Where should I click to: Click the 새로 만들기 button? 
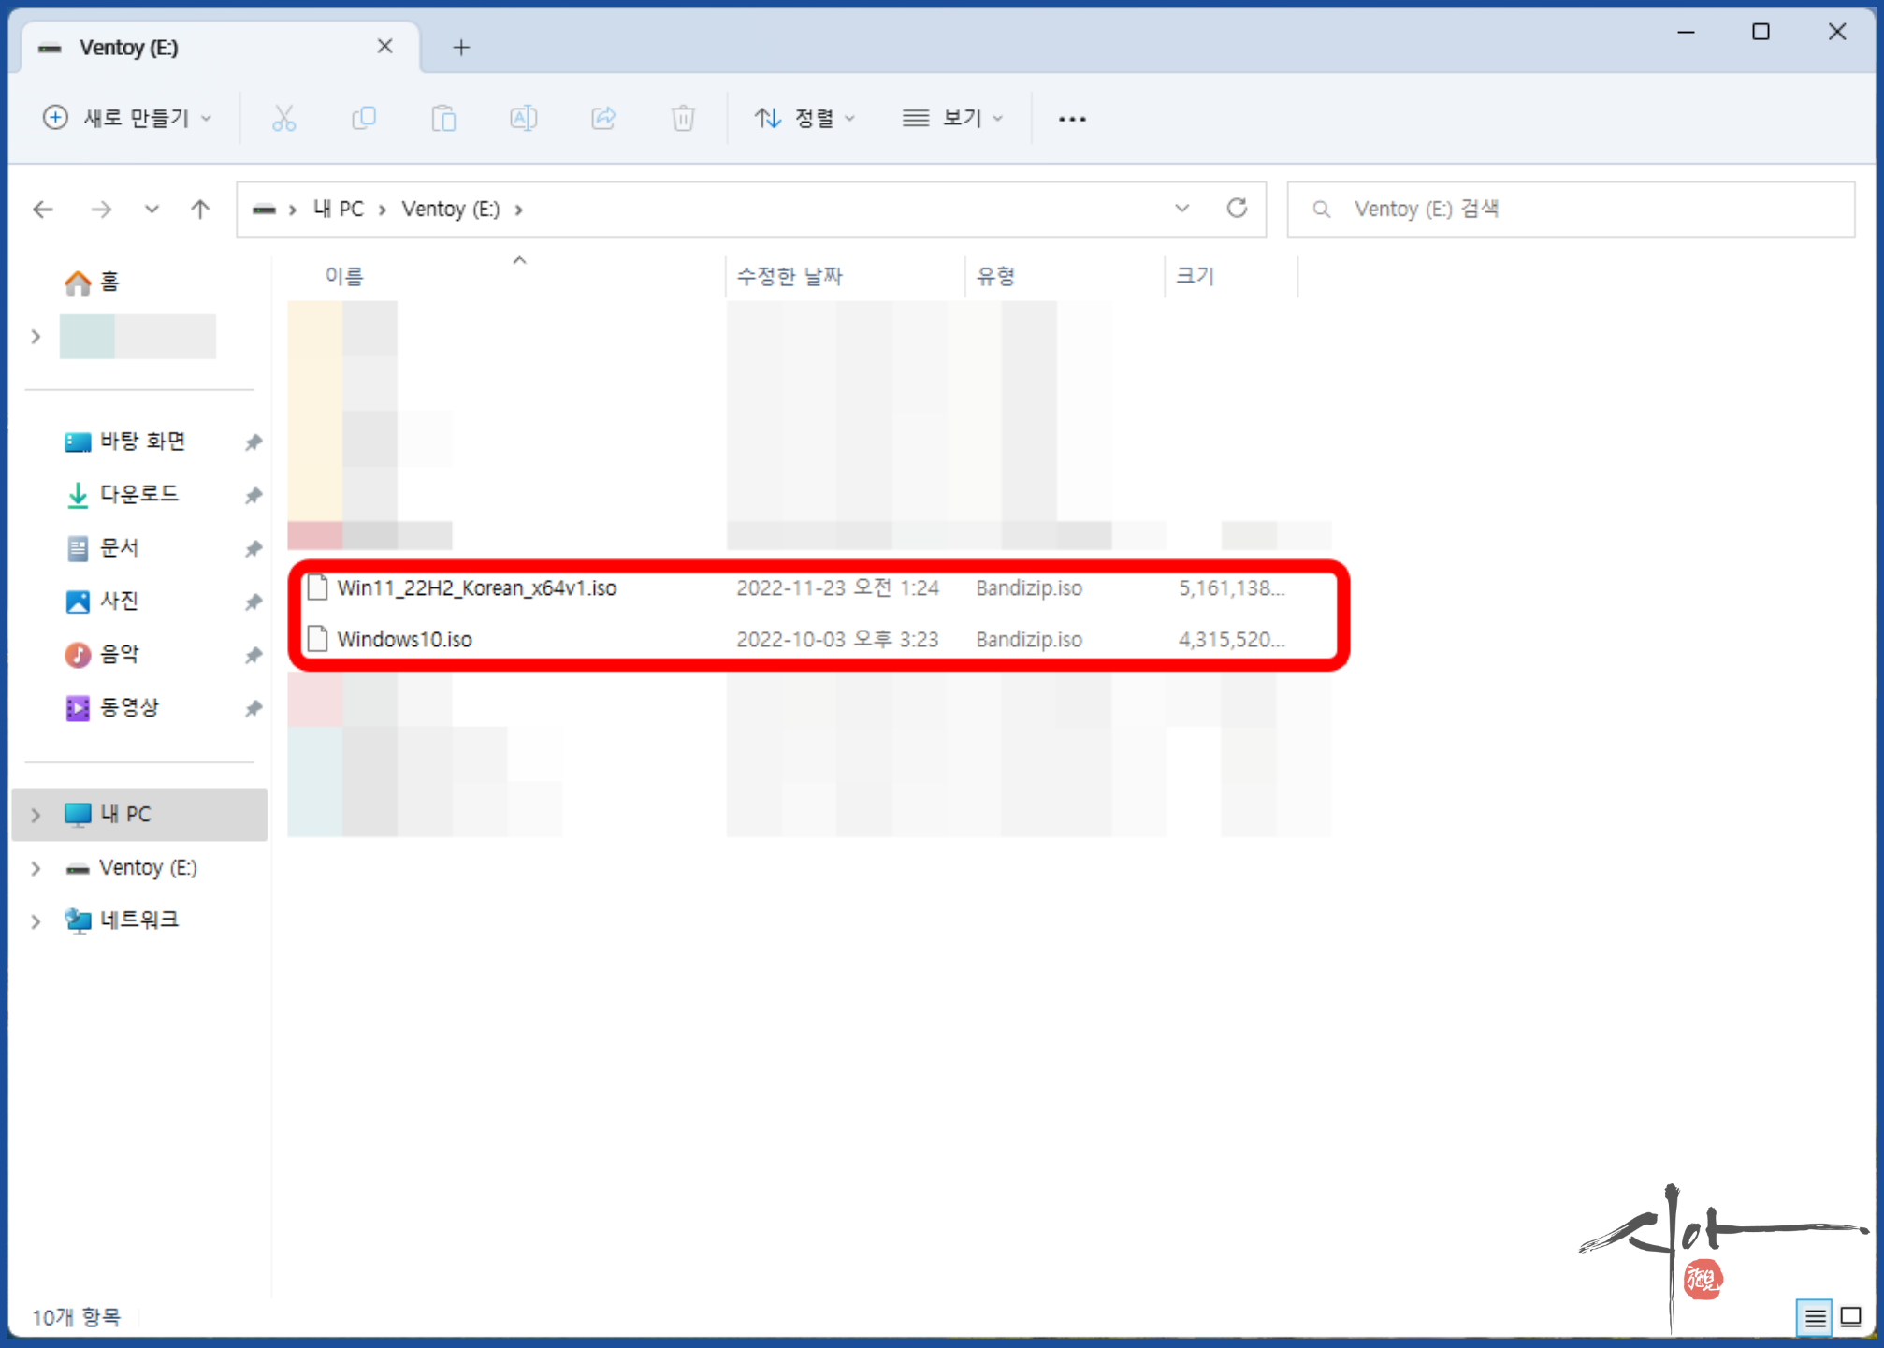(x=127, y=118)
